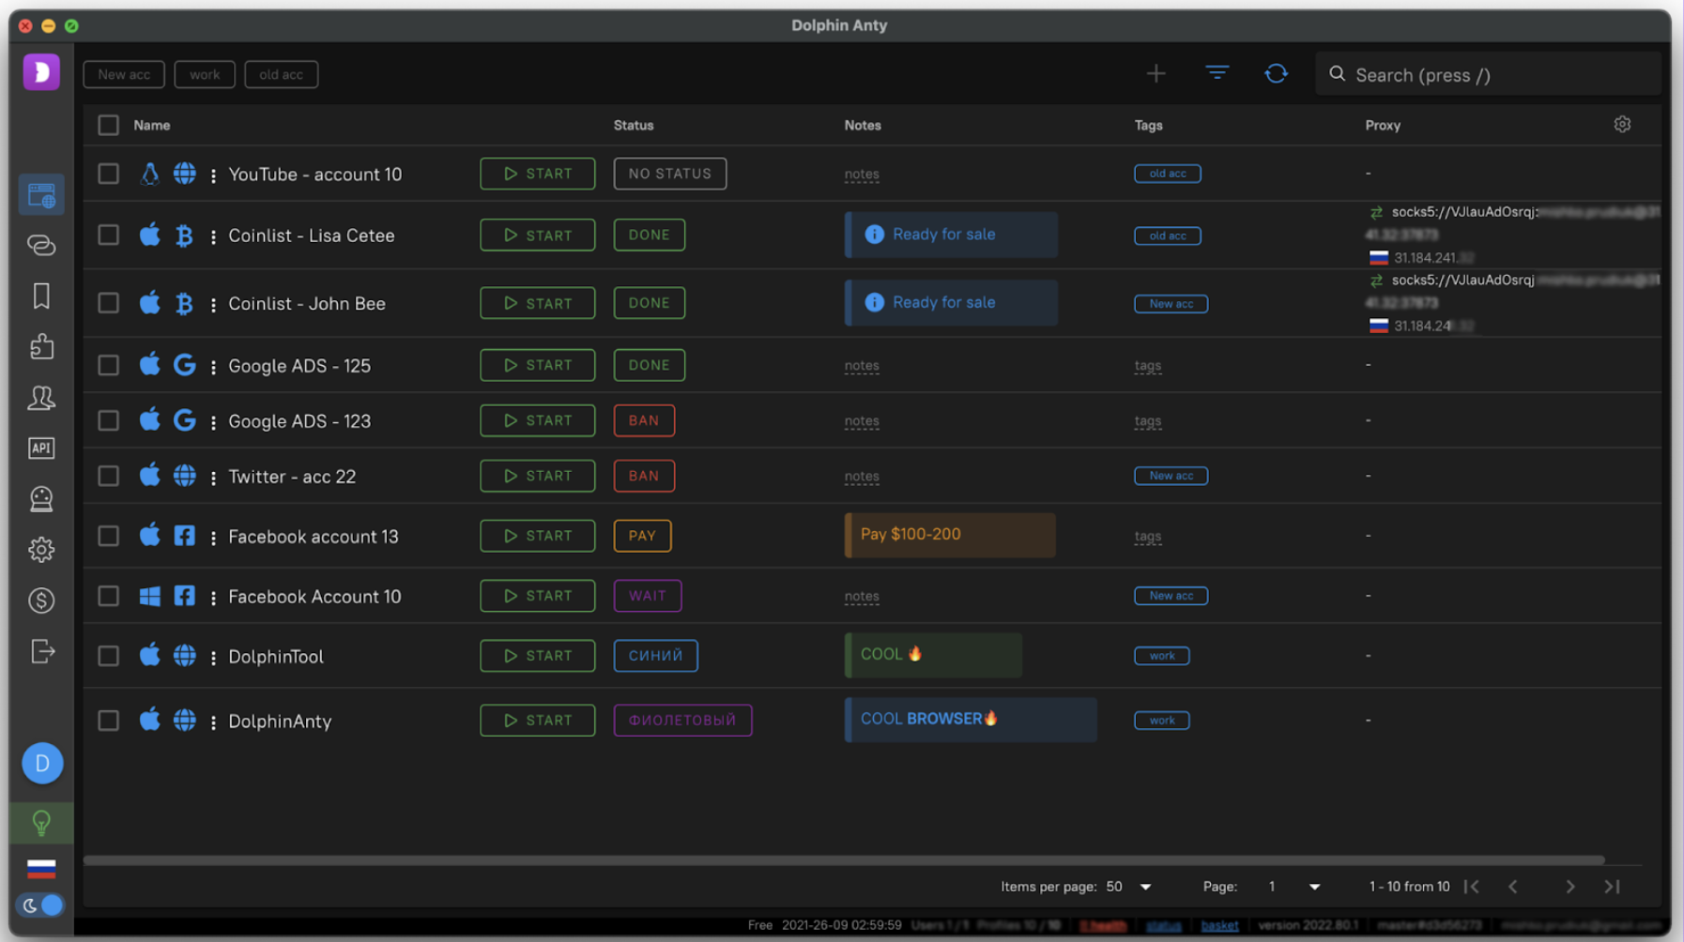Click the Search input field
Viewport: 1684px width, 942px height.
click(1493, 75)
